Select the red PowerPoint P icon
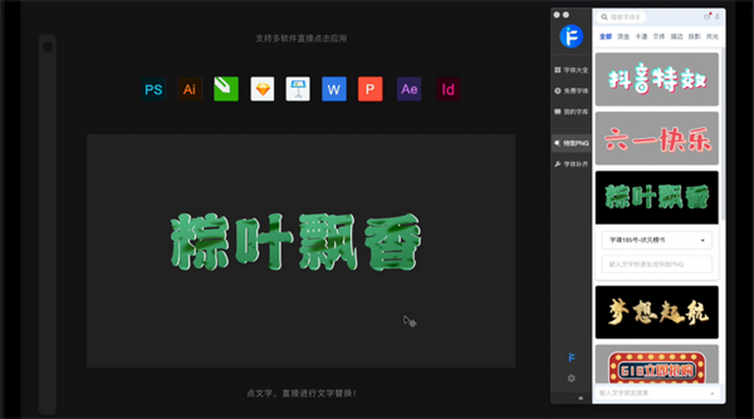 (x=370, y=89)
